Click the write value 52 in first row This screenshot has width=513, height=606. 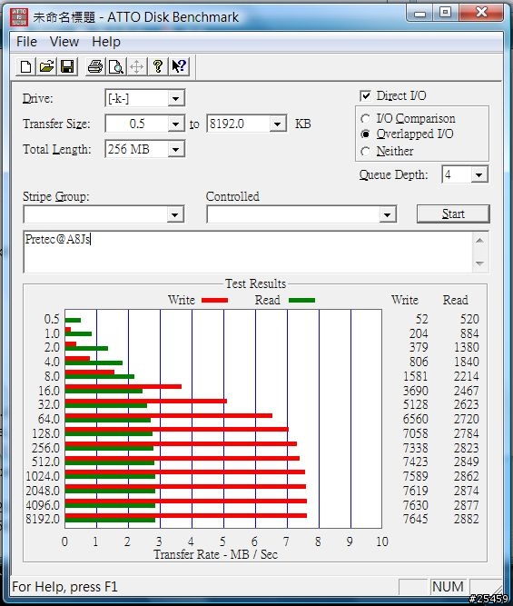tap(422, 319)
